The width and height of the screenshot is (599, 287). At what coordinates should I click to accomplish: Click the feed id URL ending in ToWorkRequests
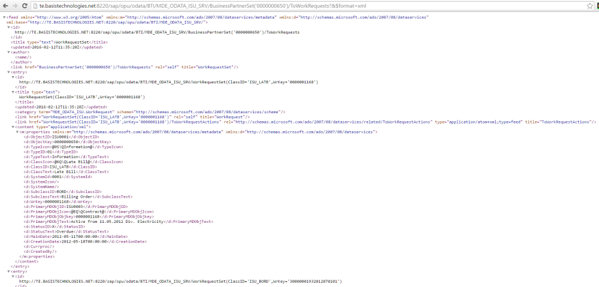coord(157,32)
